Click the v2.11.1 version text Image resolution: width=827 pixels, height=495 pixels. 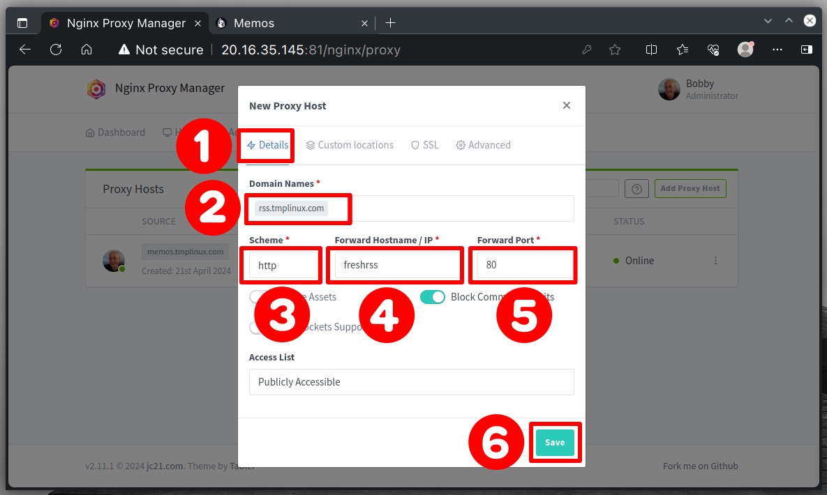pos(99,466)
